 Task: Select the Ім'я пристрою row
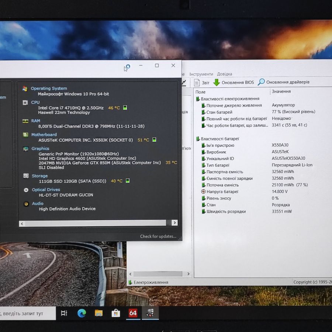tap(218, 145)
